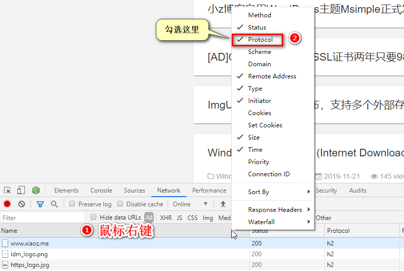Clear the network log

click(x=21, y=204)
